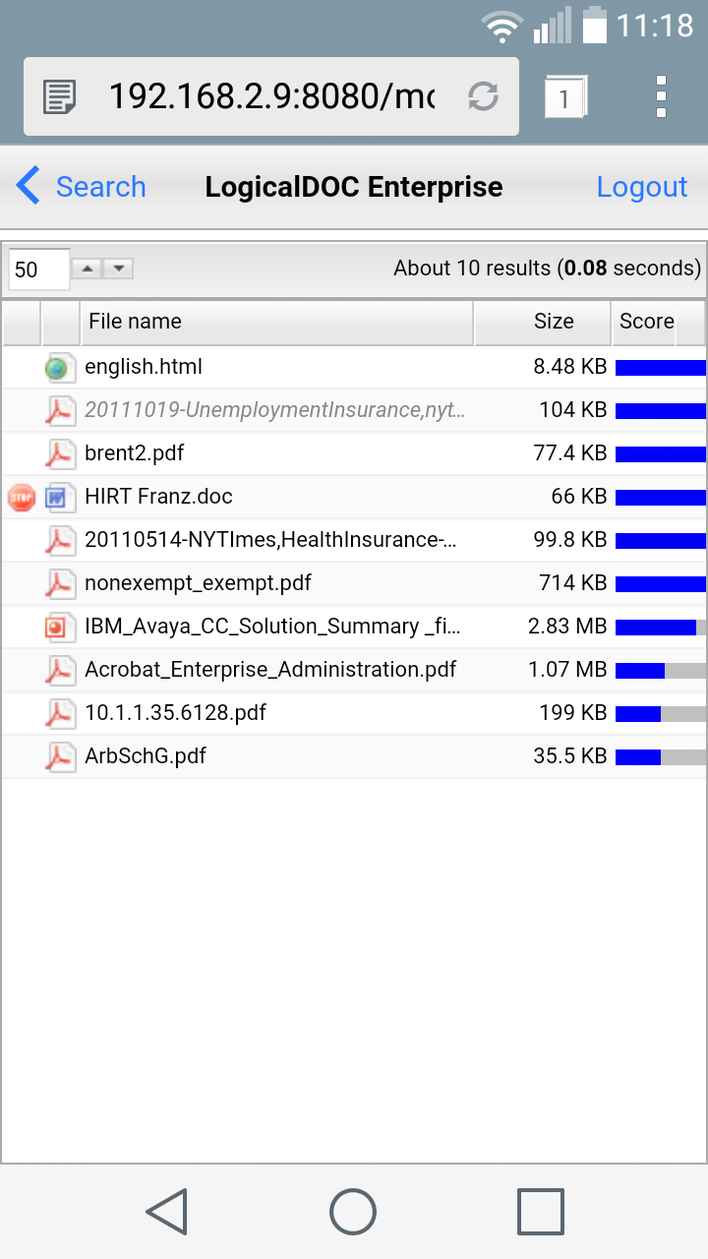Reload the page with the browser refresh icon

pos(483,96)
